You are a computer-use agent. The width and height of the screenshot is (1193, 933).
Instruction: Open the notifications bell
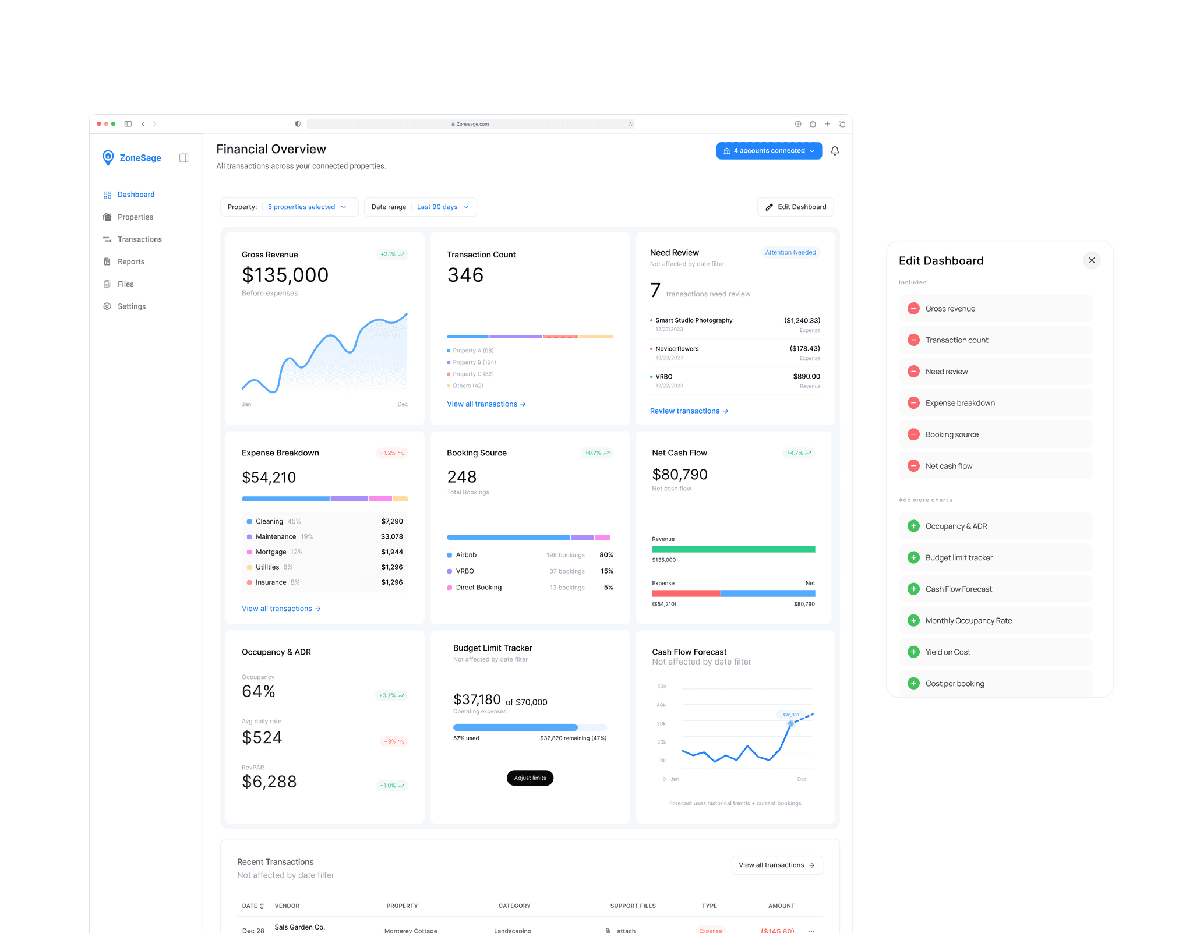point(835,151)
